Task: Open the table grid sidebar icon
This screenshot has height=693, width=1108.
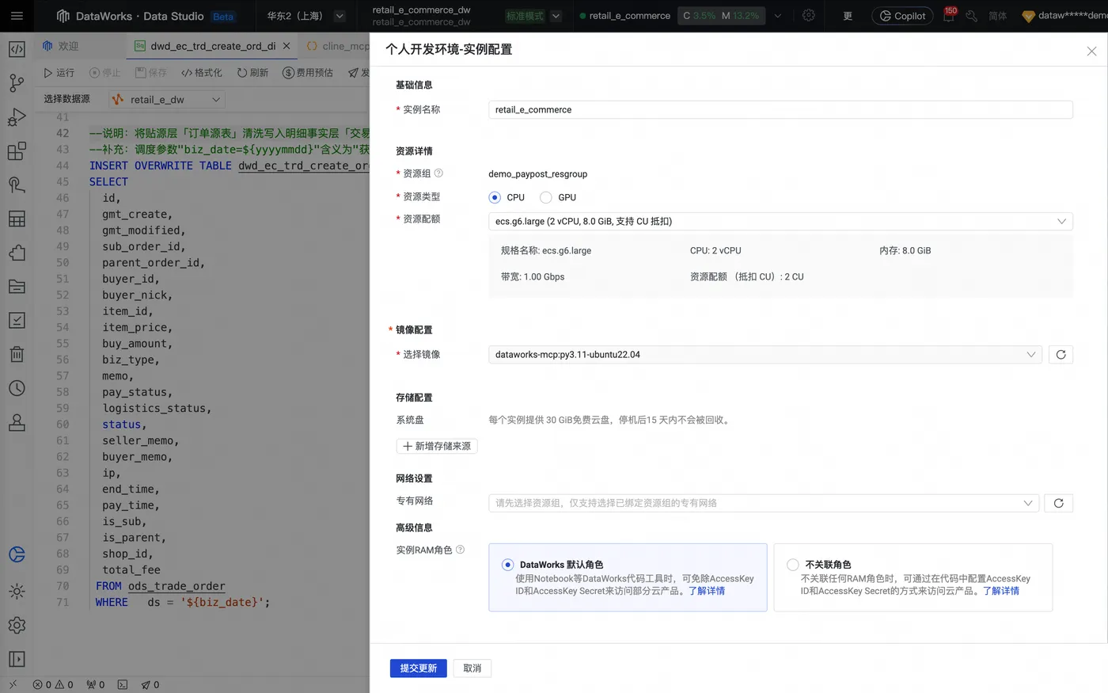Action: pos(17,219)
